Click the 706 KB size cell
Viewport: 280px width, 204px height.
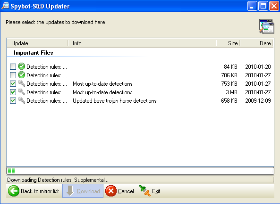point(229,75)
